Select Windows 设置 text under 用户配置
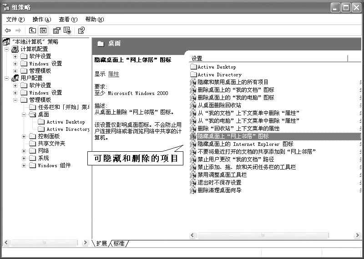Image resolution: width=364 pixels, height=259 pixels. point(46,93)
